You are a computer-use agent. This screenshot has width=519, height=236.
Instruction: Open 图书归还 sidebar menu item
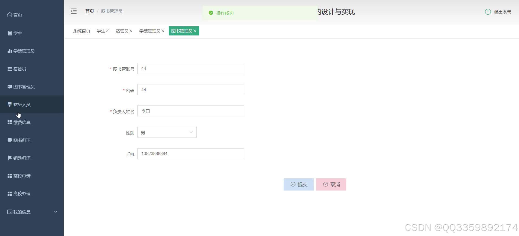[32, 140]
